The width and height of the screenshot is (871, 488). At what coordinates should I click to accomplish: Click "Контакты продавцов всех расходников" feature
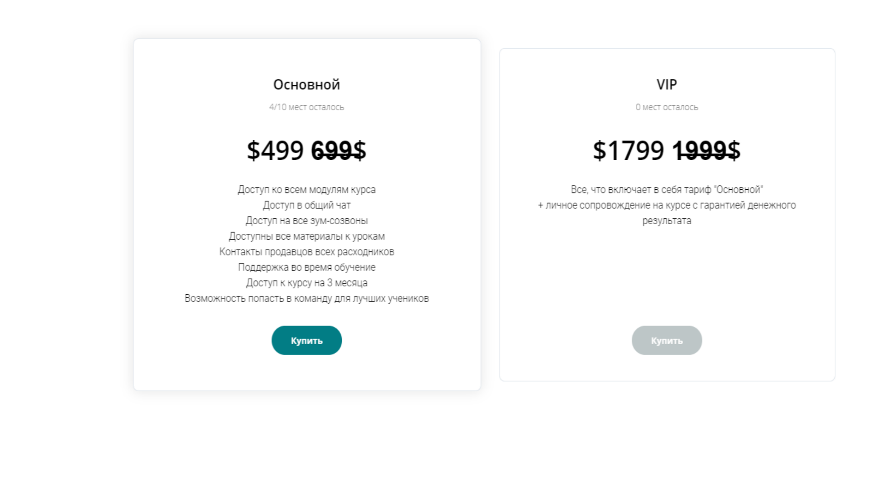[x=306, y=251]
